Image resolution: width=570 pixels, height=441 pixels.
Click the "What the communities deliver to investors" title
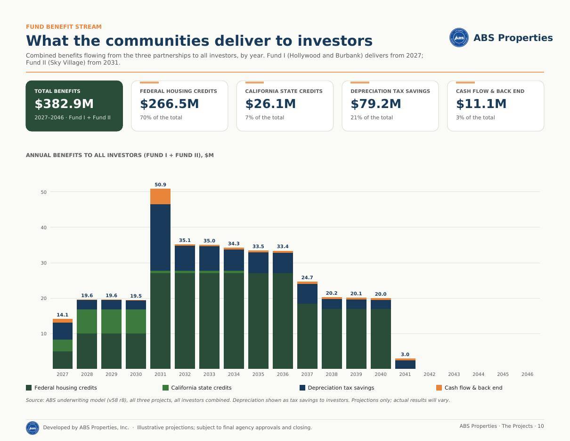(x=199, y=41)
